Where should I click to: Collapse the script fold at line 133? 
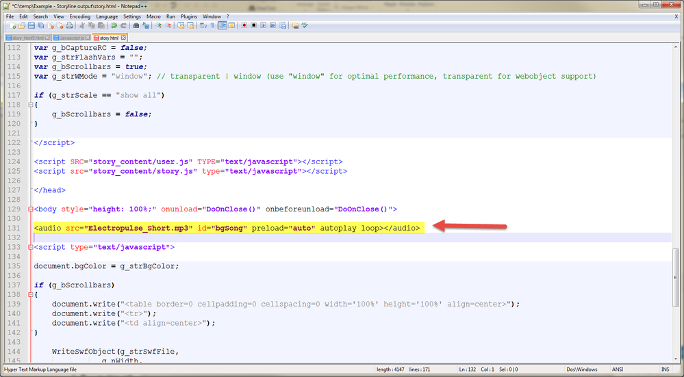29,247
